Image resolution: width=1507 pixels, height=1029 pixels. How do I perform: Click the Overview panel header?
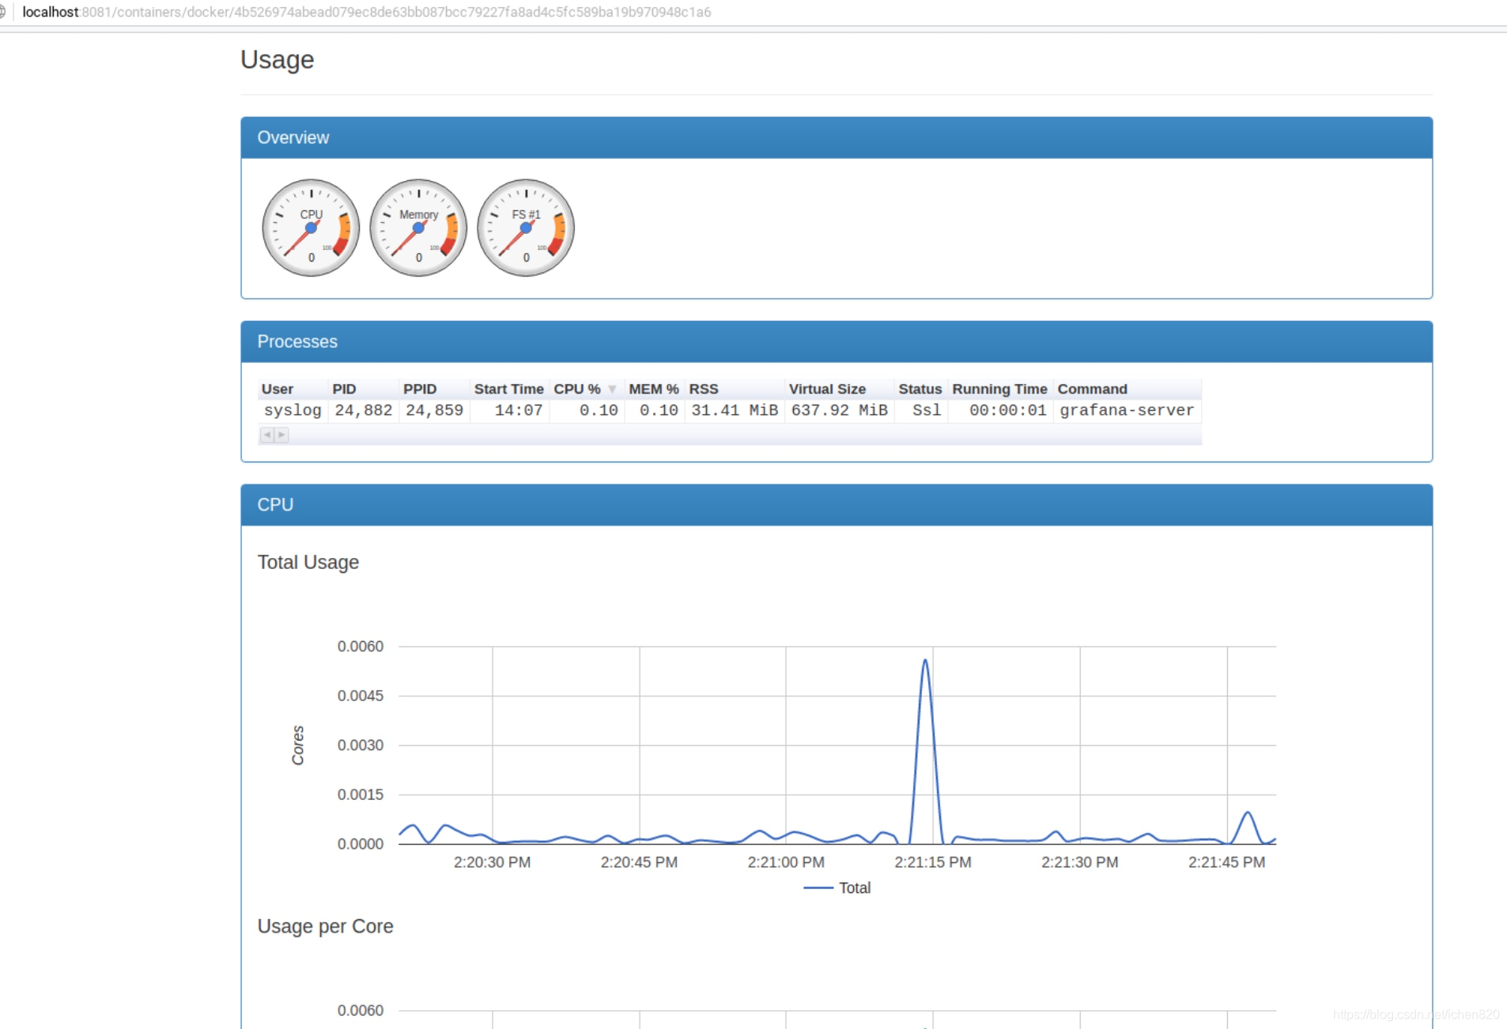(x=837, y=138)
